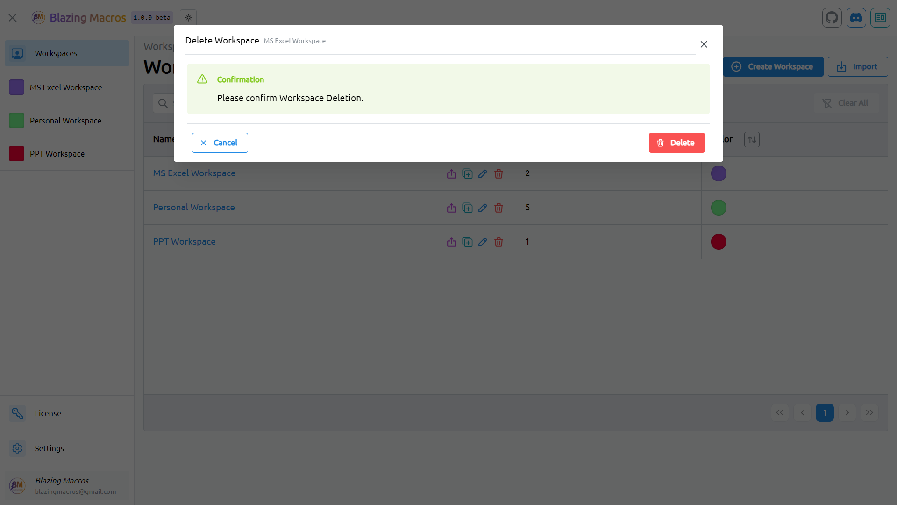Click the red color circle for PPT Workspace
This screenshot has height=505, width=897.
(719, 242)
